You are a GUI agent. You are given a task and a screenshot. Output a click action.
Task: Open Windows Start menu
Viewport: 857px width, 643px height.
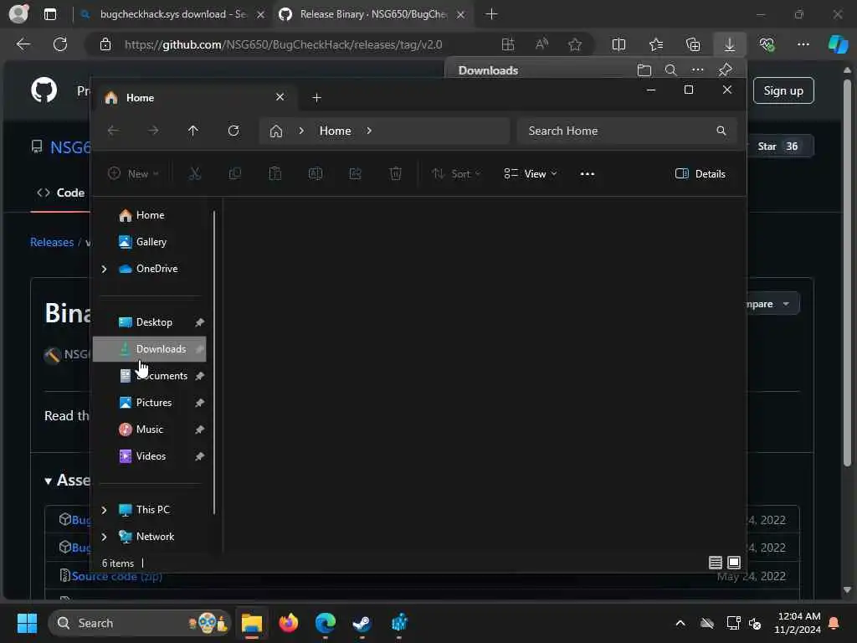pyautogui.click(x=27, y=623)
